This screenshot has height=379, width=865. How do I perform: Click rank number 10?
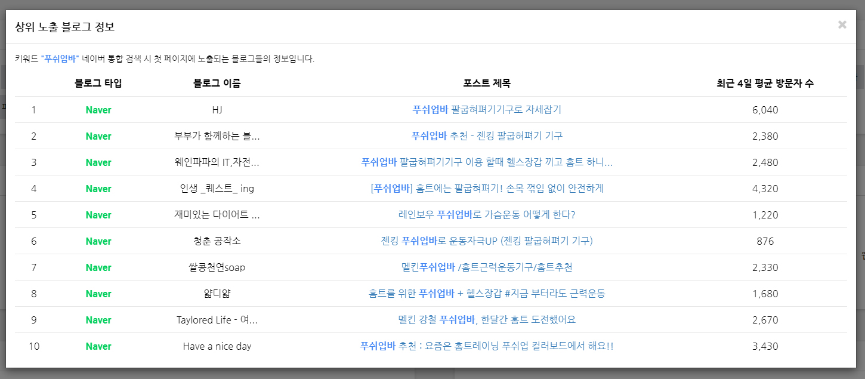click(34, 346)
